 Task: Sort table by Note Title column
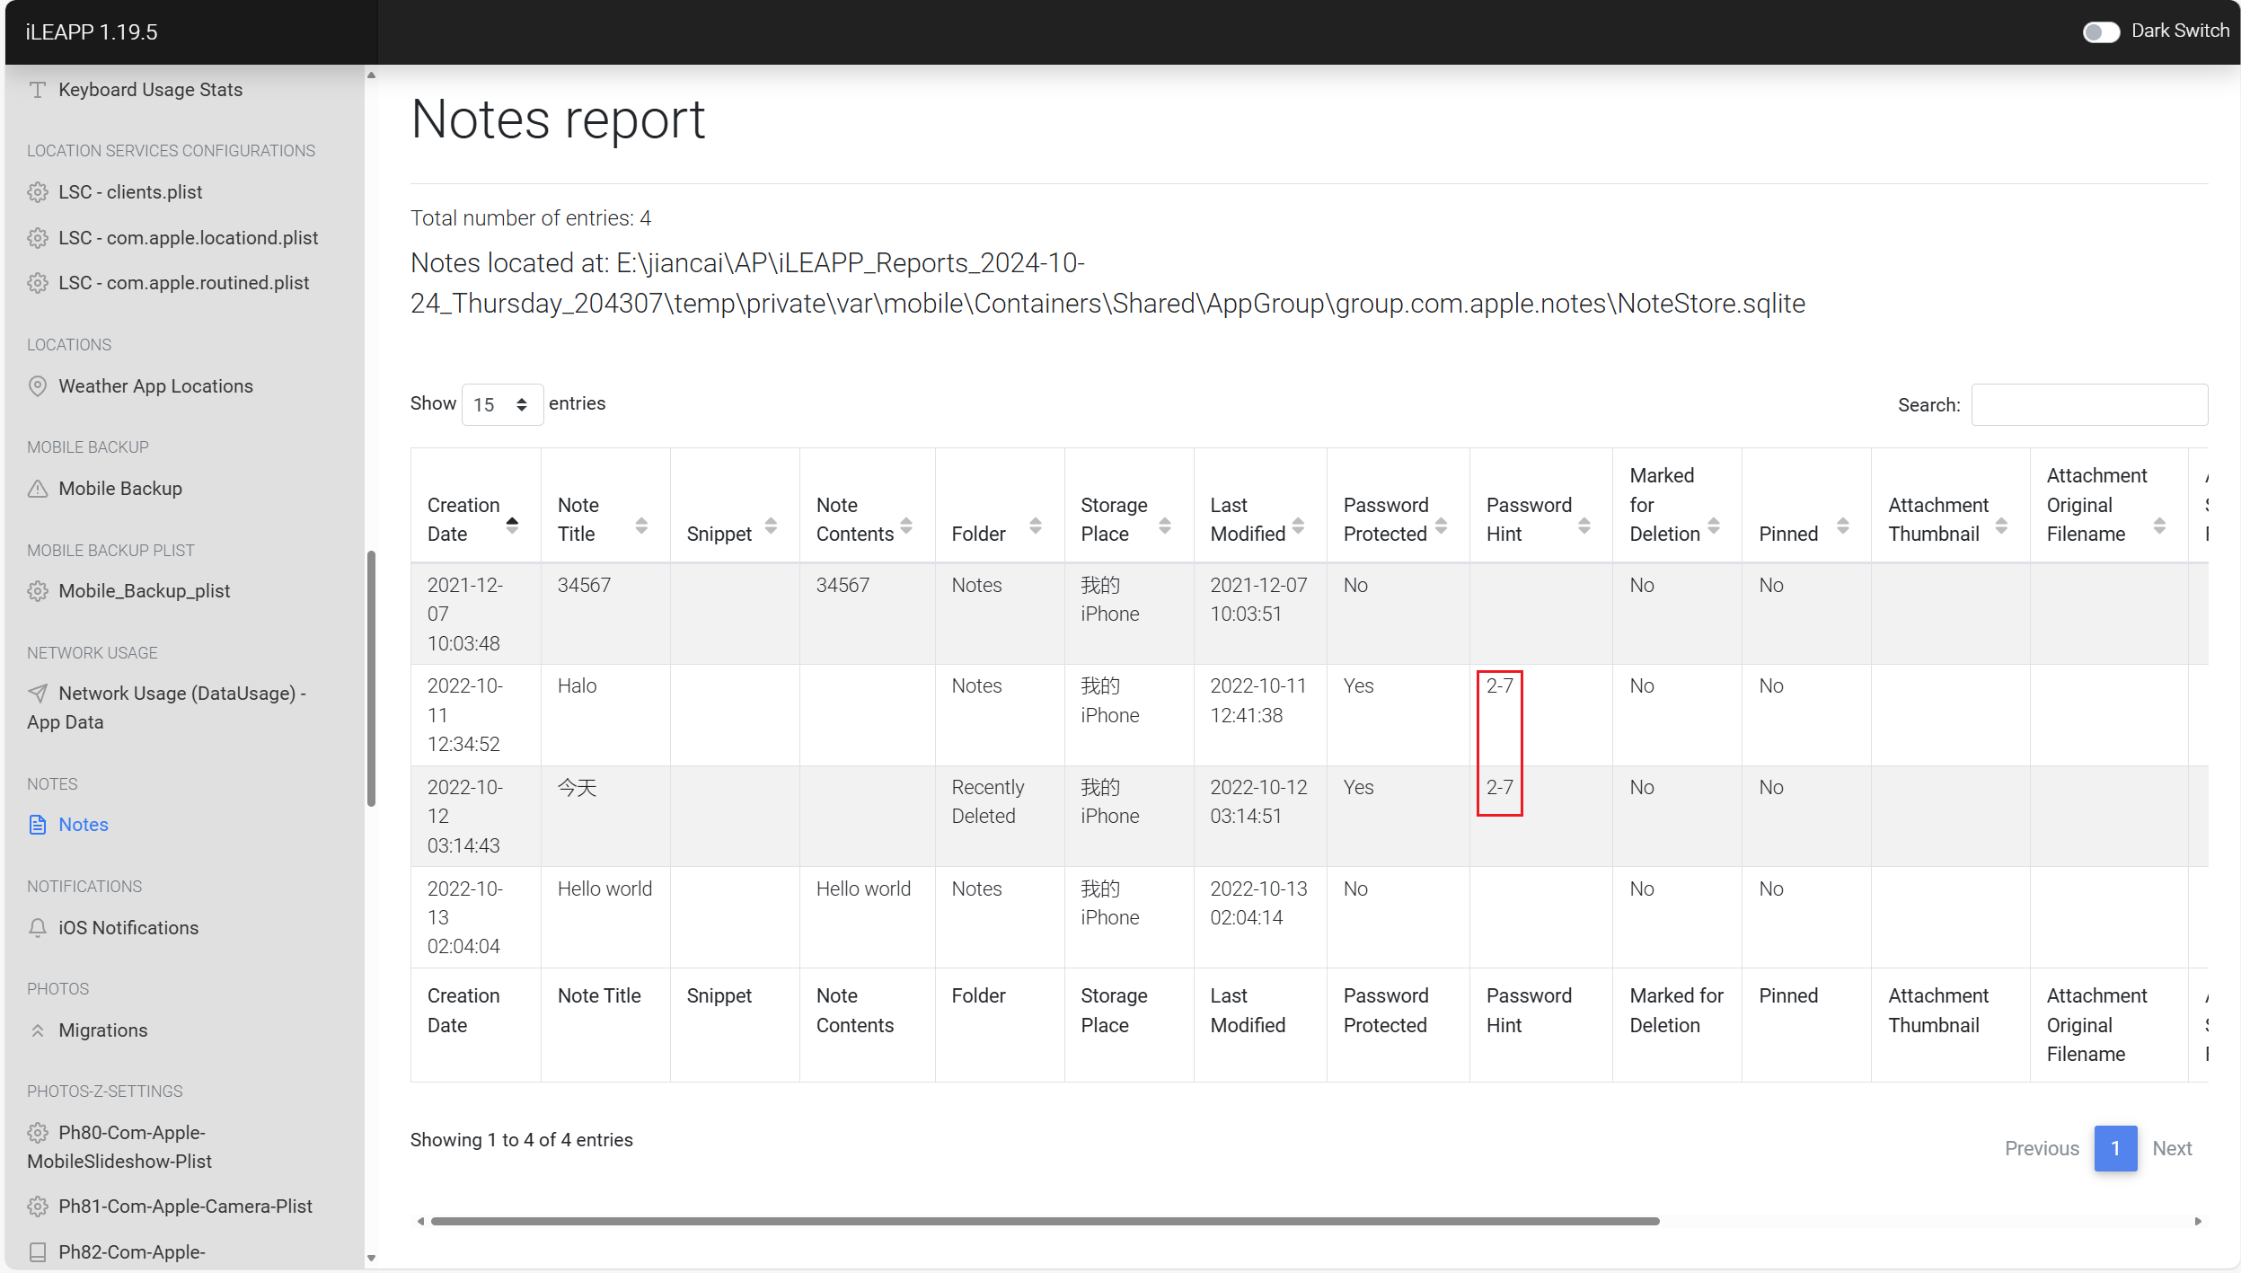click(x=605, y=506)
